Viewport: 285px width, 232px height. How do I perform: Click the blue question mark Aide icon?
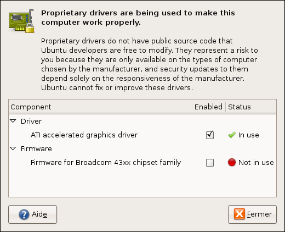(x=24, y=214)
